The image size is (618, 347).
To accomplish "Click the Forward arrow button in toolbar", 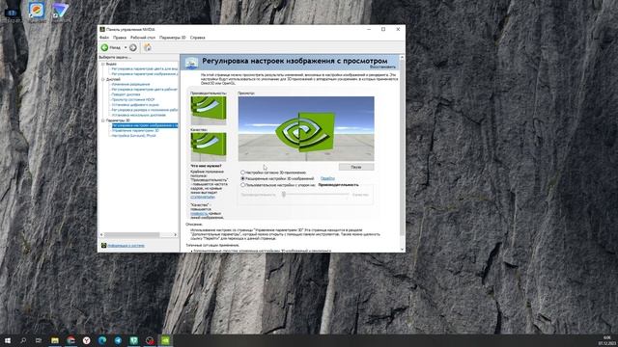I will [133, 47].
